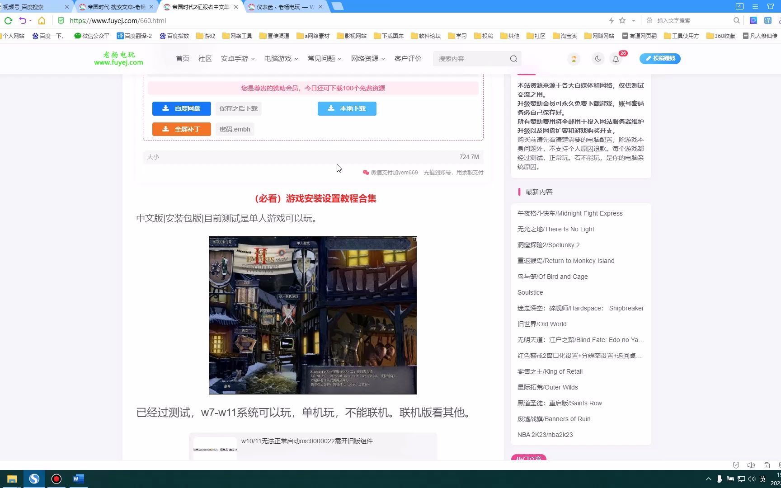Click the 本地下载 button
The image size is (781, 488).
[x=347, y=108]
